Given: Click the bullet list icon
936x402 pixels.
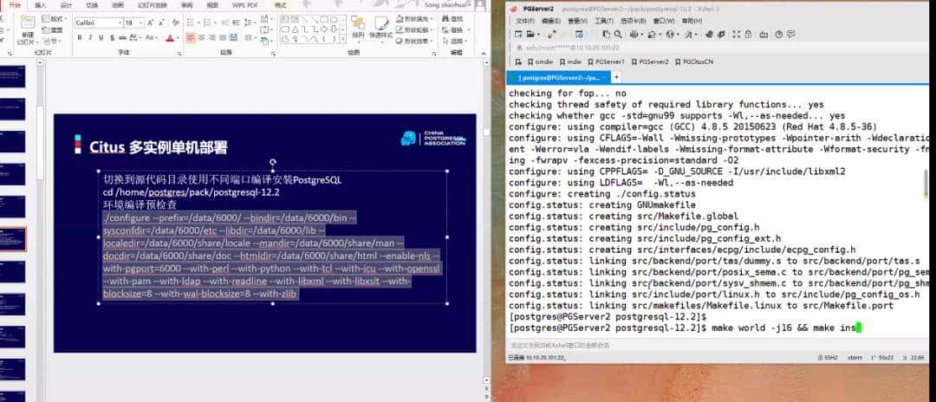Looking at the screenshot, I should (x=191, y=23).
